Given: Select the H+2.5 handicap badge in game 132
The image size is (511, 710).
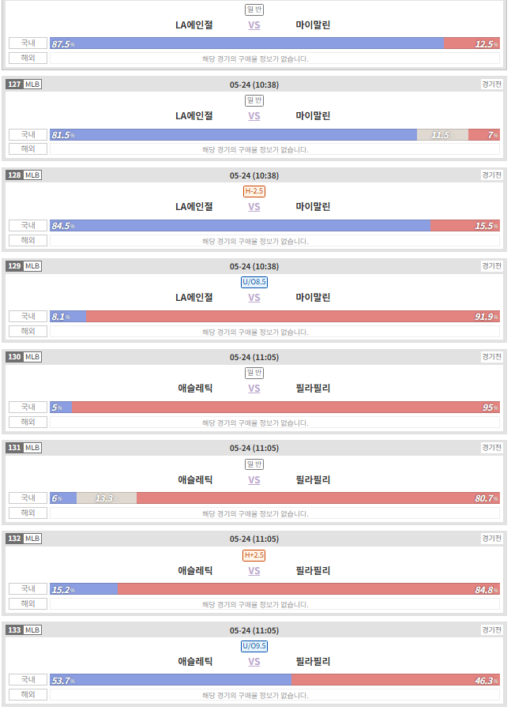Looking at the screenshot, I should pyautogui.click(x=254, y=554).
